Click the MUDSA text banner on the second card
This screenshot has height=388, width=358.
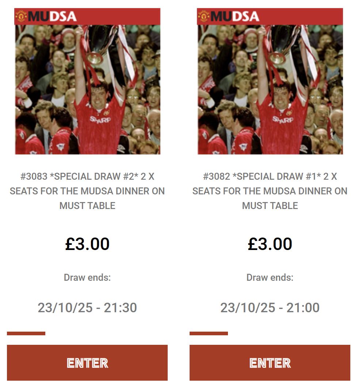coord(235,16)
